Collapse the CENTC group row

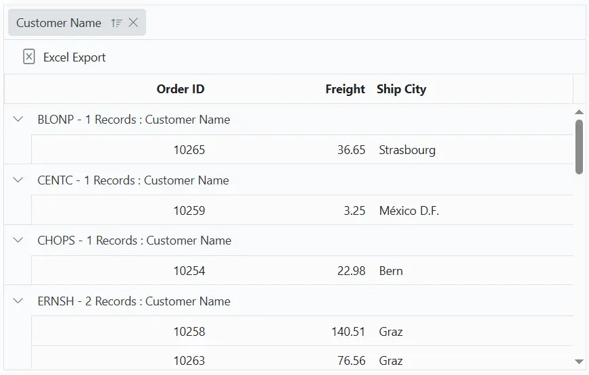(18, 180)
